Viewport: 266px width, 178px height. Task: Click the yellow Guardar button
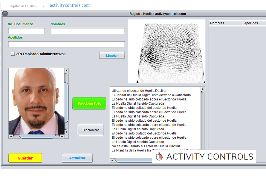tap(25, 158)
